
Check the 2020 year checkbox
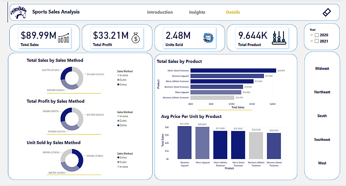(x=317, y=35)
